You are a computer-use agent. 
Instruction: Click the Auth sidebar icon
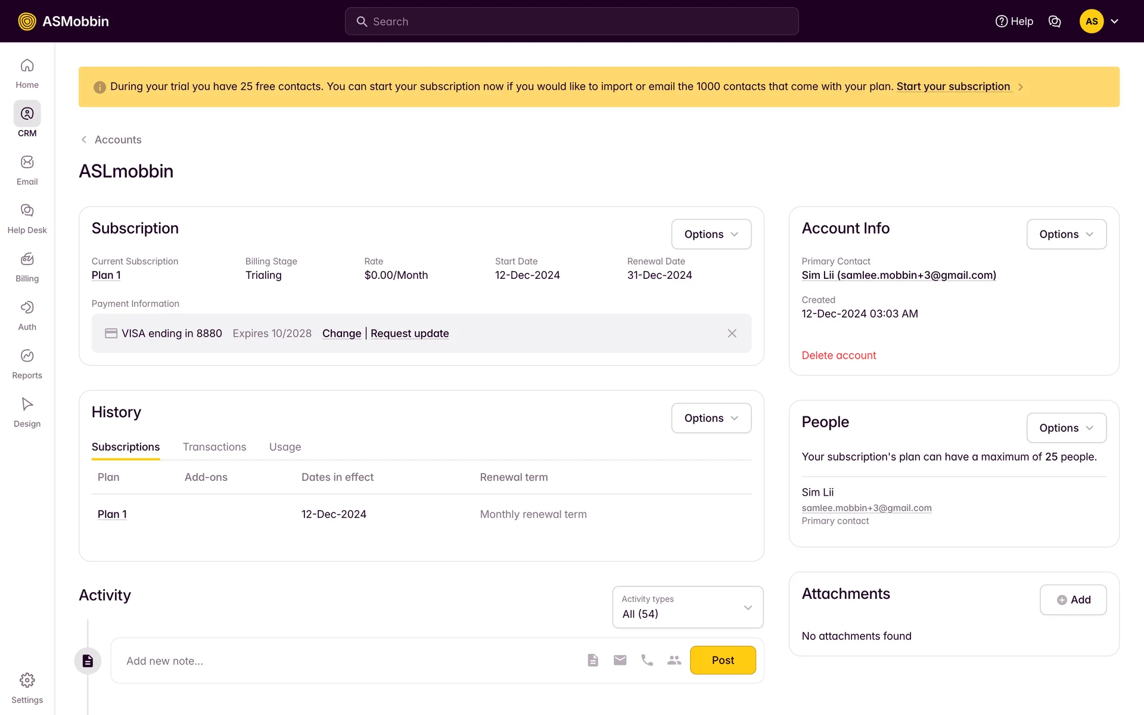[27, 307]
